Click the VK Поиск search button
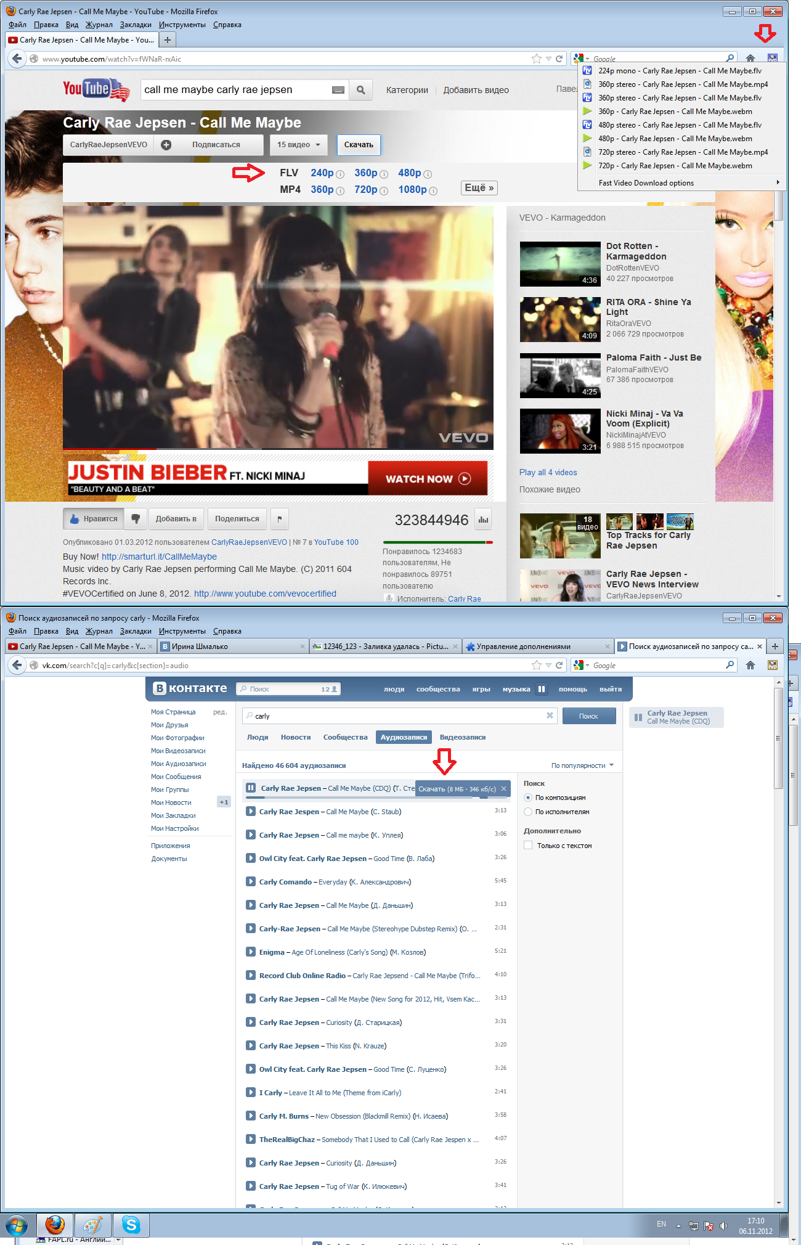The image size is (801, 1245). point(588,716)
